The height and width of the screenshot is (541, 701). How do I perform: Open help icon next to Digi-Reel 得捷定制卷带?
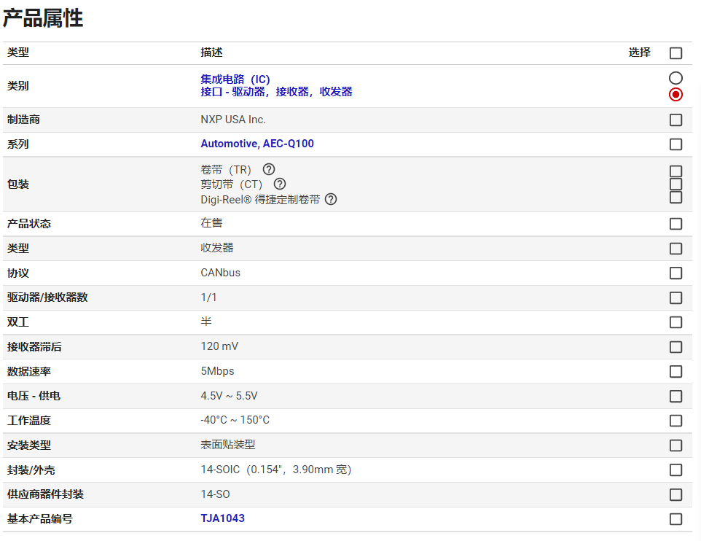tap(330, 199)
